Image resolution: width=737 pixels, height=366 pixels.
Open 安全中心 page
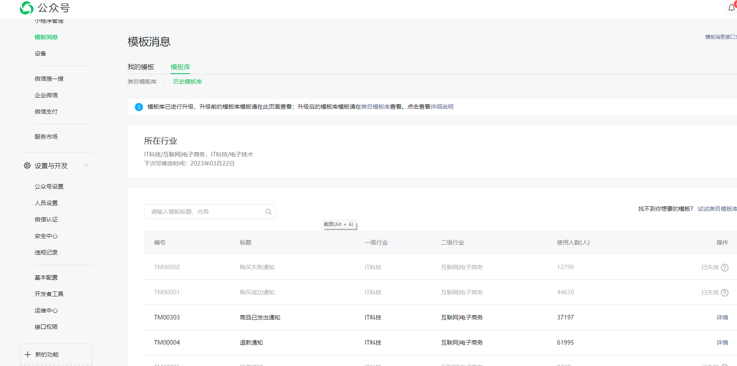click(x=46, y=236)
